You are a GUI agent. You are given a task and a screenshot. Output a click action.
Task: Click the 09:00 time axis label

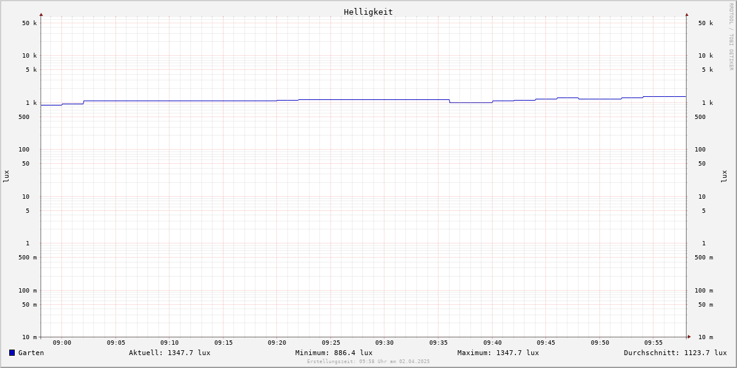pyautogui.click(x=62, y=343)
